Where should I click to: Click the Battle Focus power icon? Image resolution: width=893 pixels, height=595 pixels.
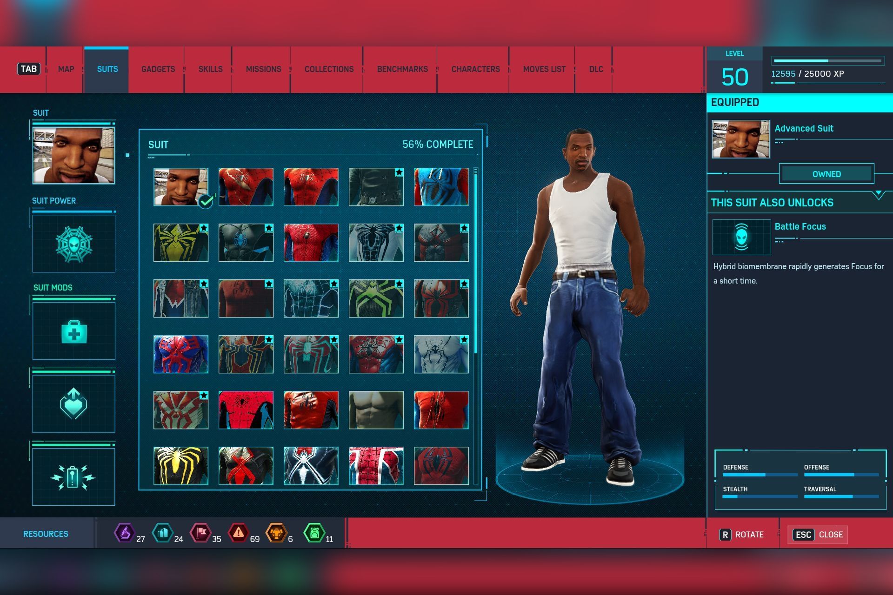pos(741,237)
